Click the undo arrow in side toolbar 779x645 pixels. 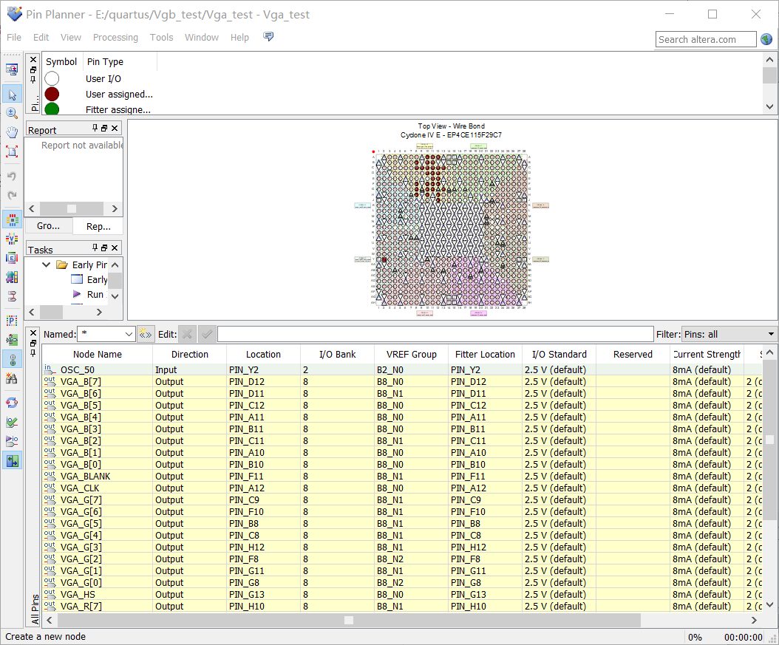click(12, 177)
